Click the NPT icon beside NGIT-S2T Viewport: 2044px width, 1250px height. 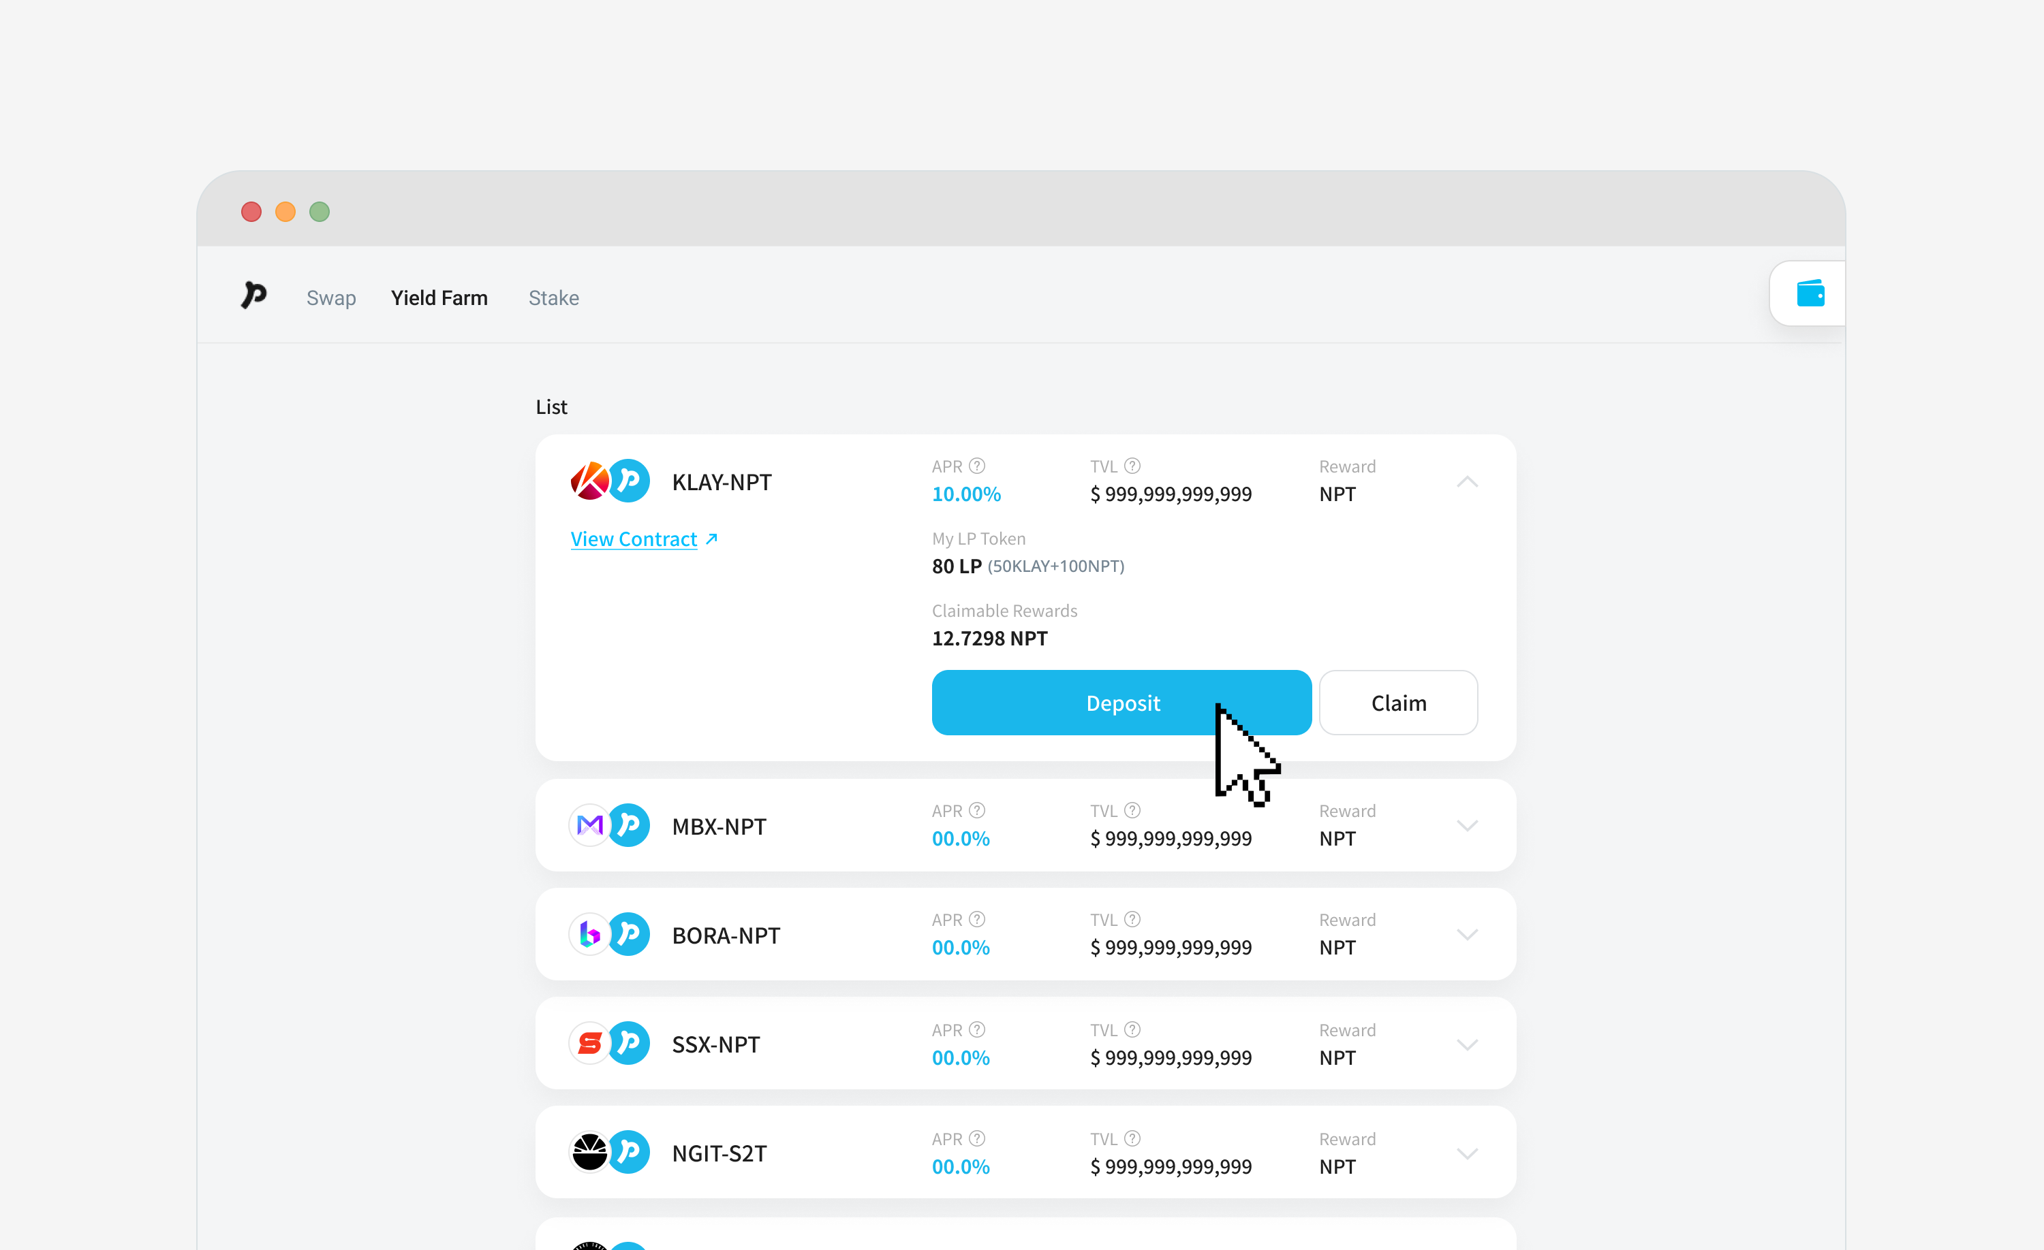629,1152
